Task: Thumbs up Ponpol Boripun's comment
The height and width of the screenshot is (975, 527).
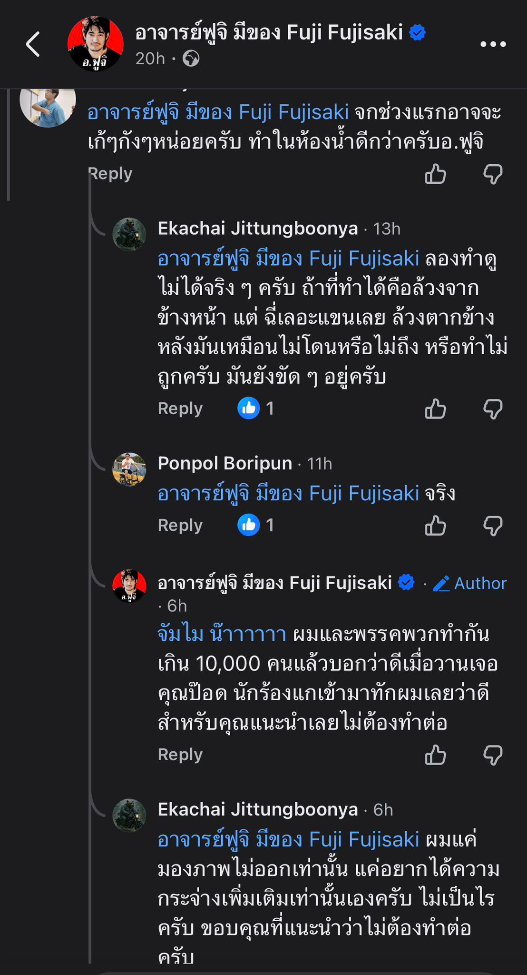Action: tap(435, 526)
